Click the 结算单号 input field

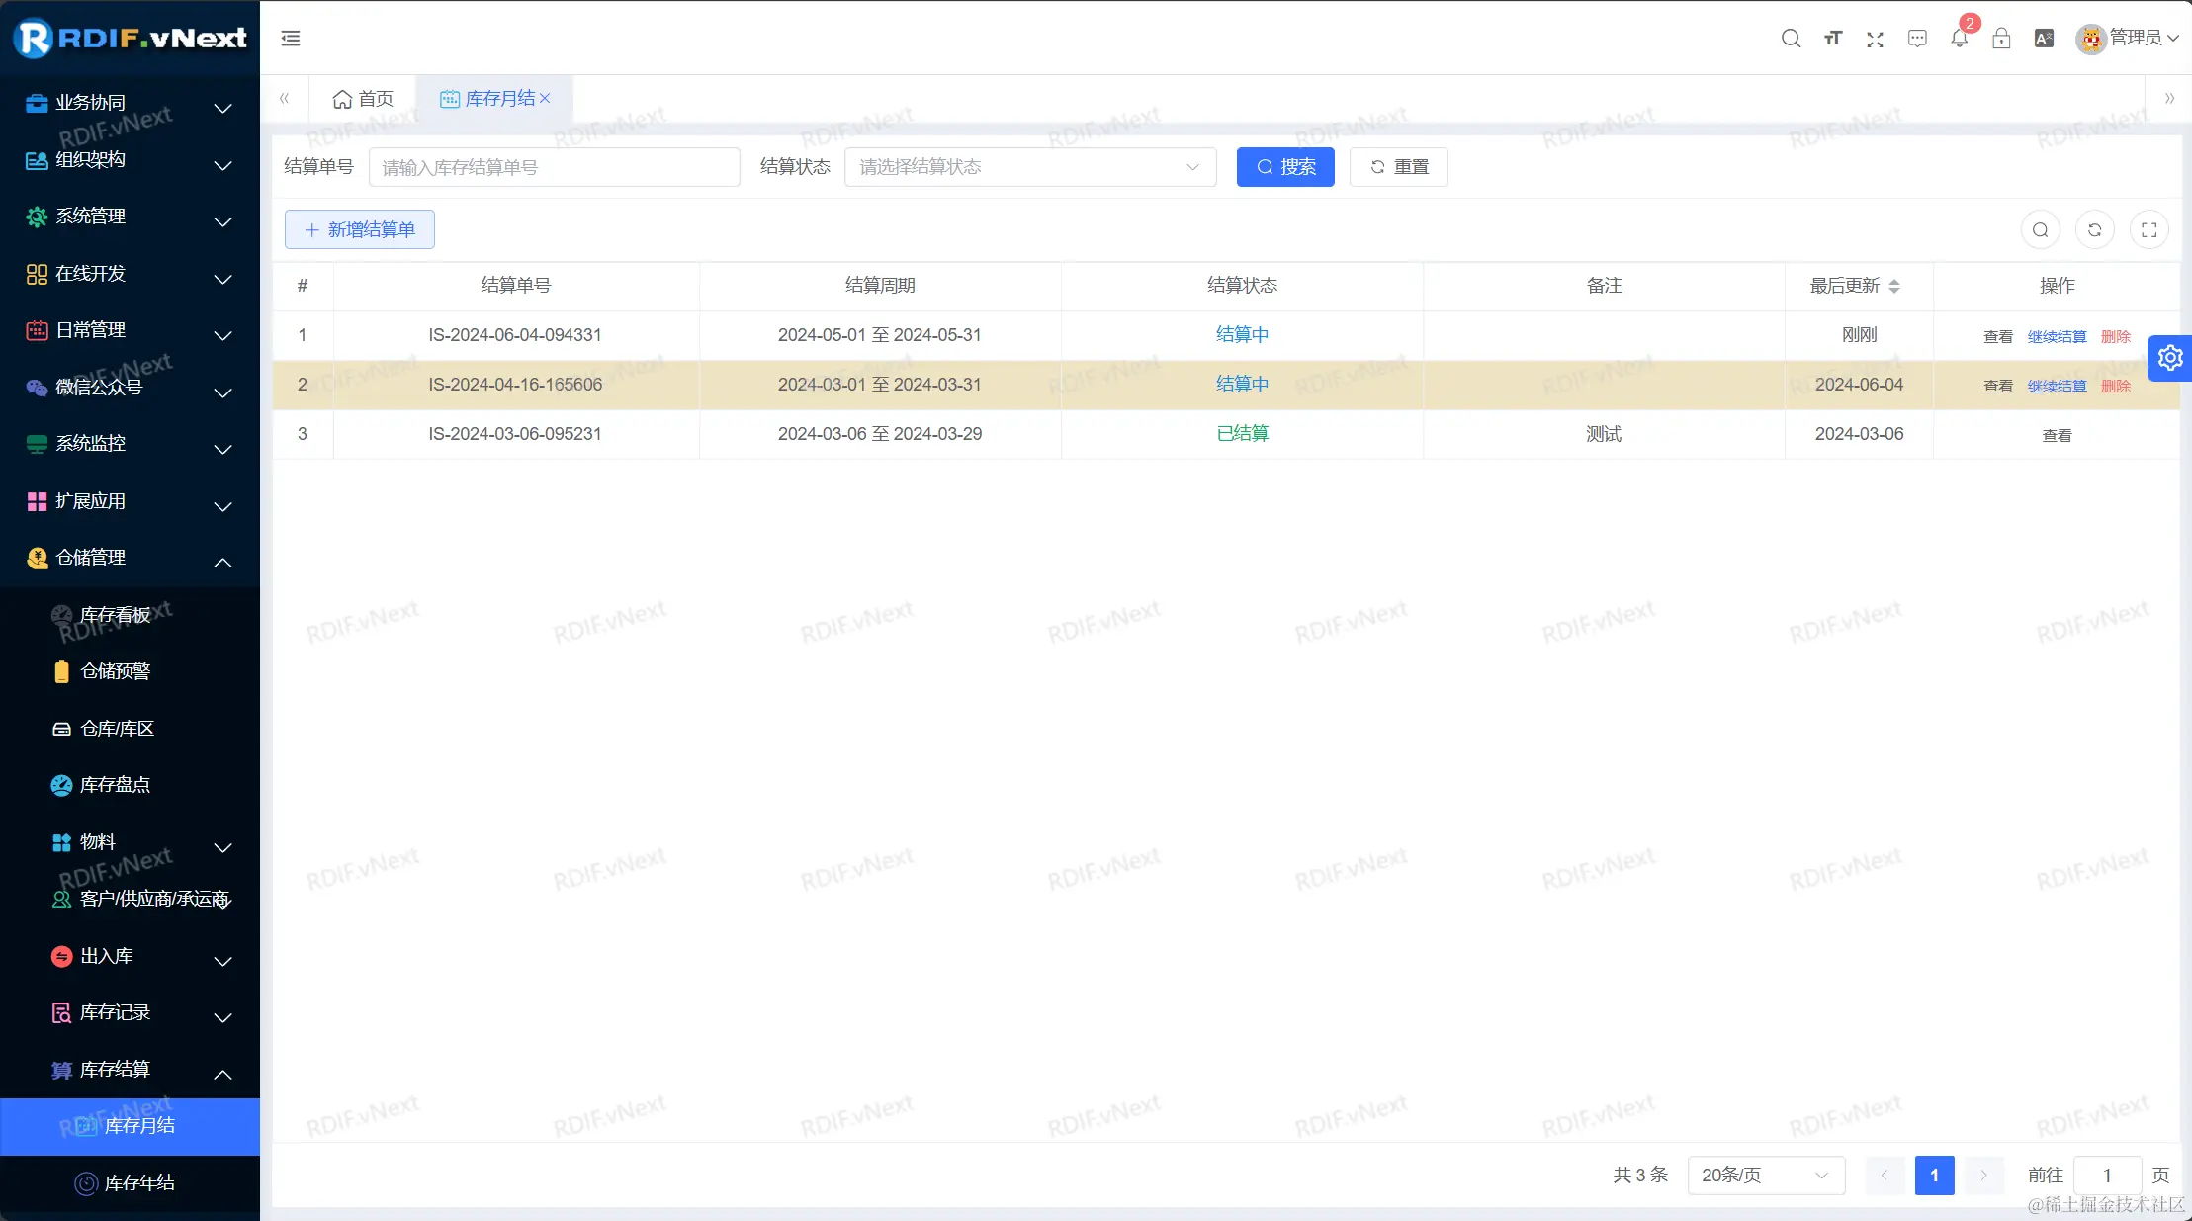click(554, 167)
